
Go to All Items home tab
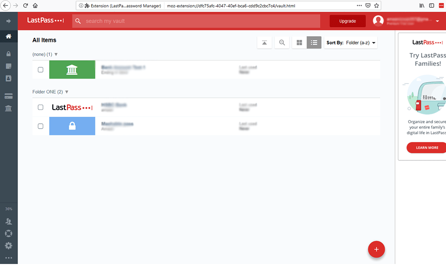pyautogui.click(x=9, y=36)
